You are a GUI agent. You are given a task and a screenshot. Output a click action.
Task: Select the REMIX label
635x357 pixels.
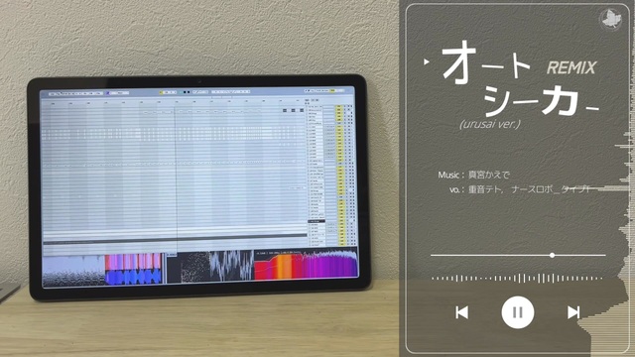571,67
